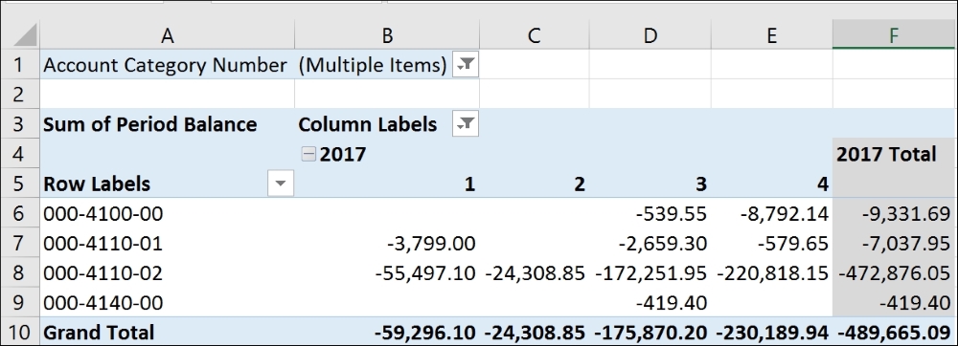
Task: Click the select-all corner triangle
Action: (x=25, y=35)
